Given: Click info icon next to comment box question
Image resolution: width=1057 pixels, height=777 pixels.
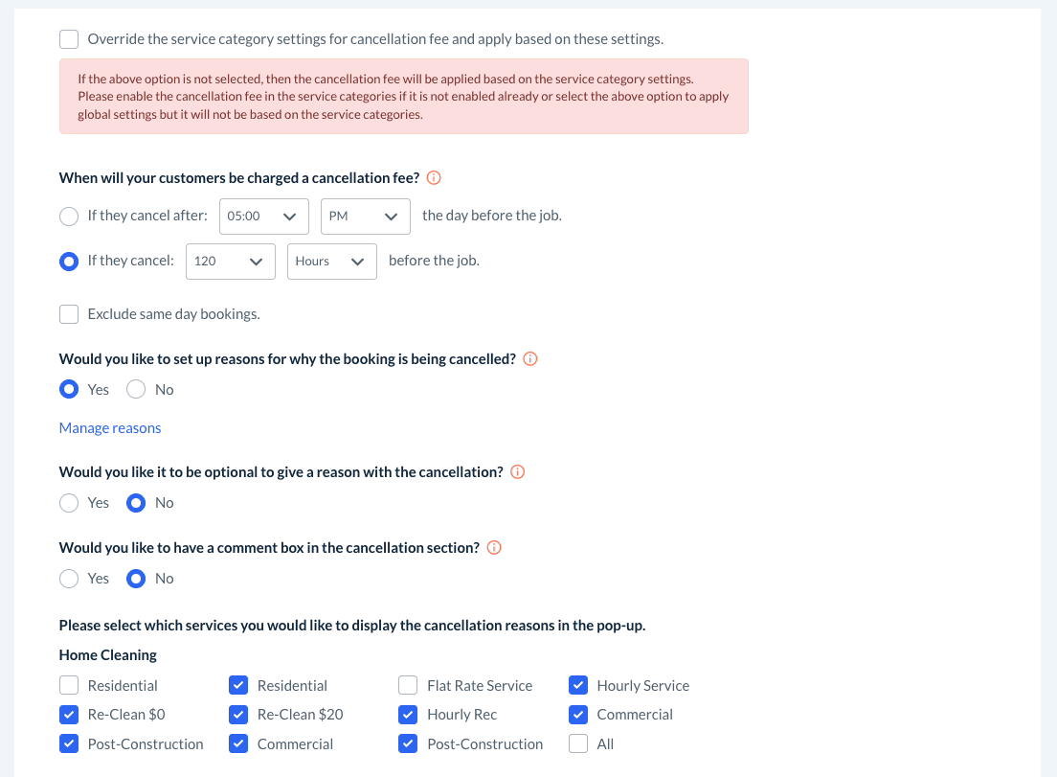Looking at the screenshot, I should (x=494, y=548).
